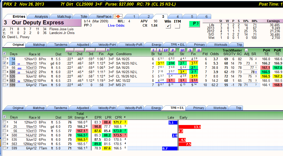This screenshot has height=156, width=283.
Task: Click the F pace filter button
Action: click(153, 50)
